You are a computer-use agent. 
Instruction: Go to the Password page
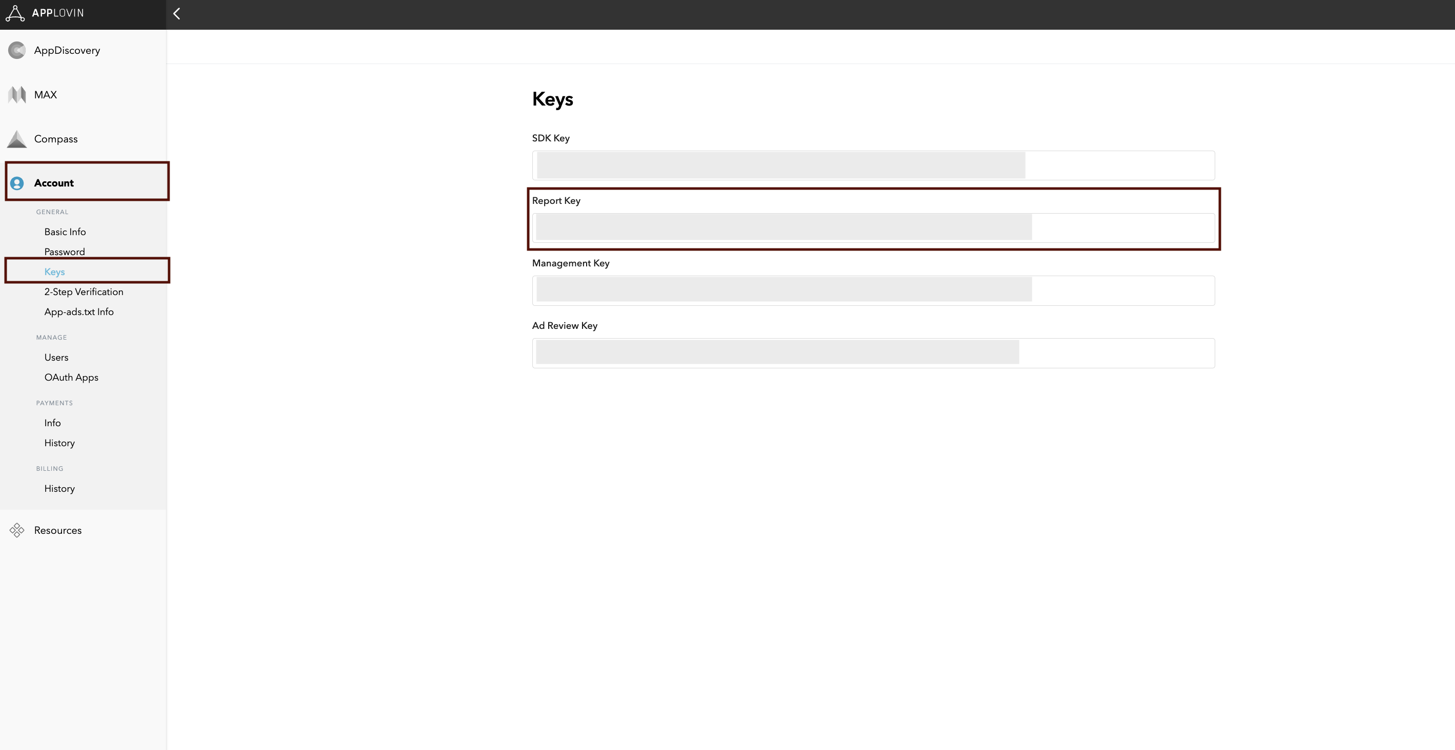(x=65, y=252)
